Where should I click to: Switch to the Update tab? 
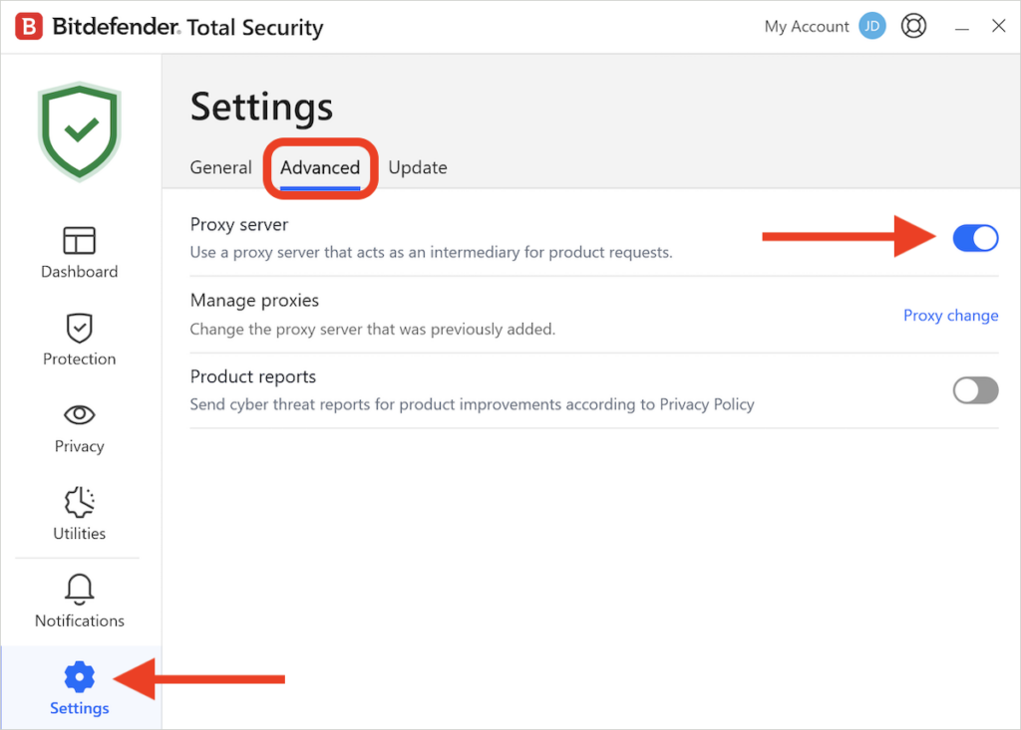418,167
